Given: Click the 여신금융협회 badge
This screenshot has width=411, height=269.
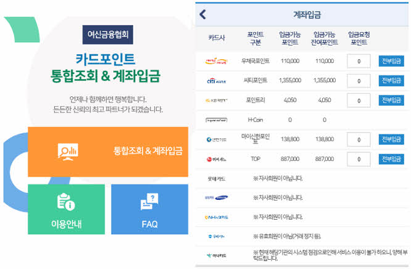Looking at the screenshot, I should pos(108,35).
